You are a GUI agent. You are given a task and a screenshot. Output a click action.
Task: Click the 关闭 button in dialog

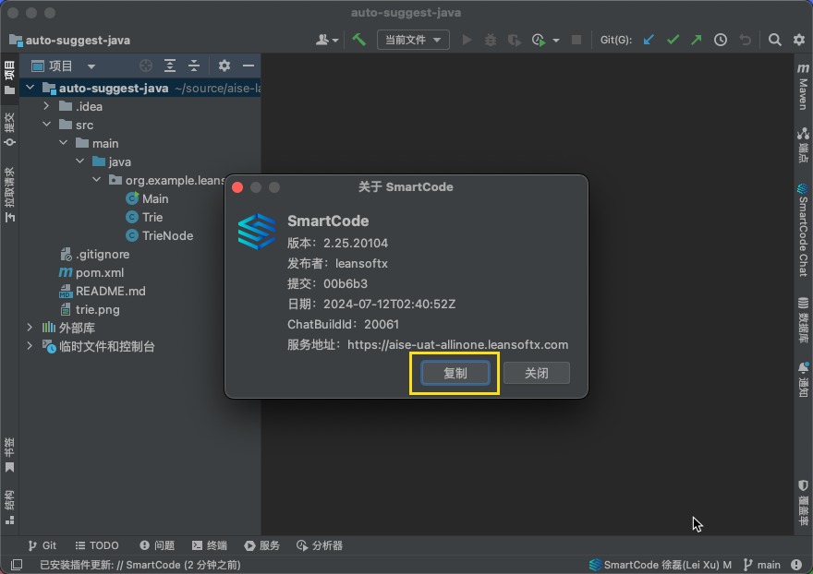[x=537, y=373]
